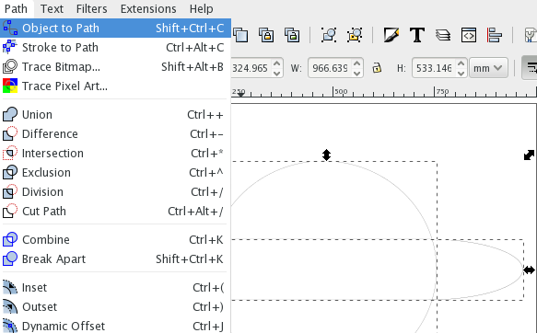This screenshot has width=537, height=333.
Task: Choose Dynamic Offset entry
Action: tap(115, 326)
